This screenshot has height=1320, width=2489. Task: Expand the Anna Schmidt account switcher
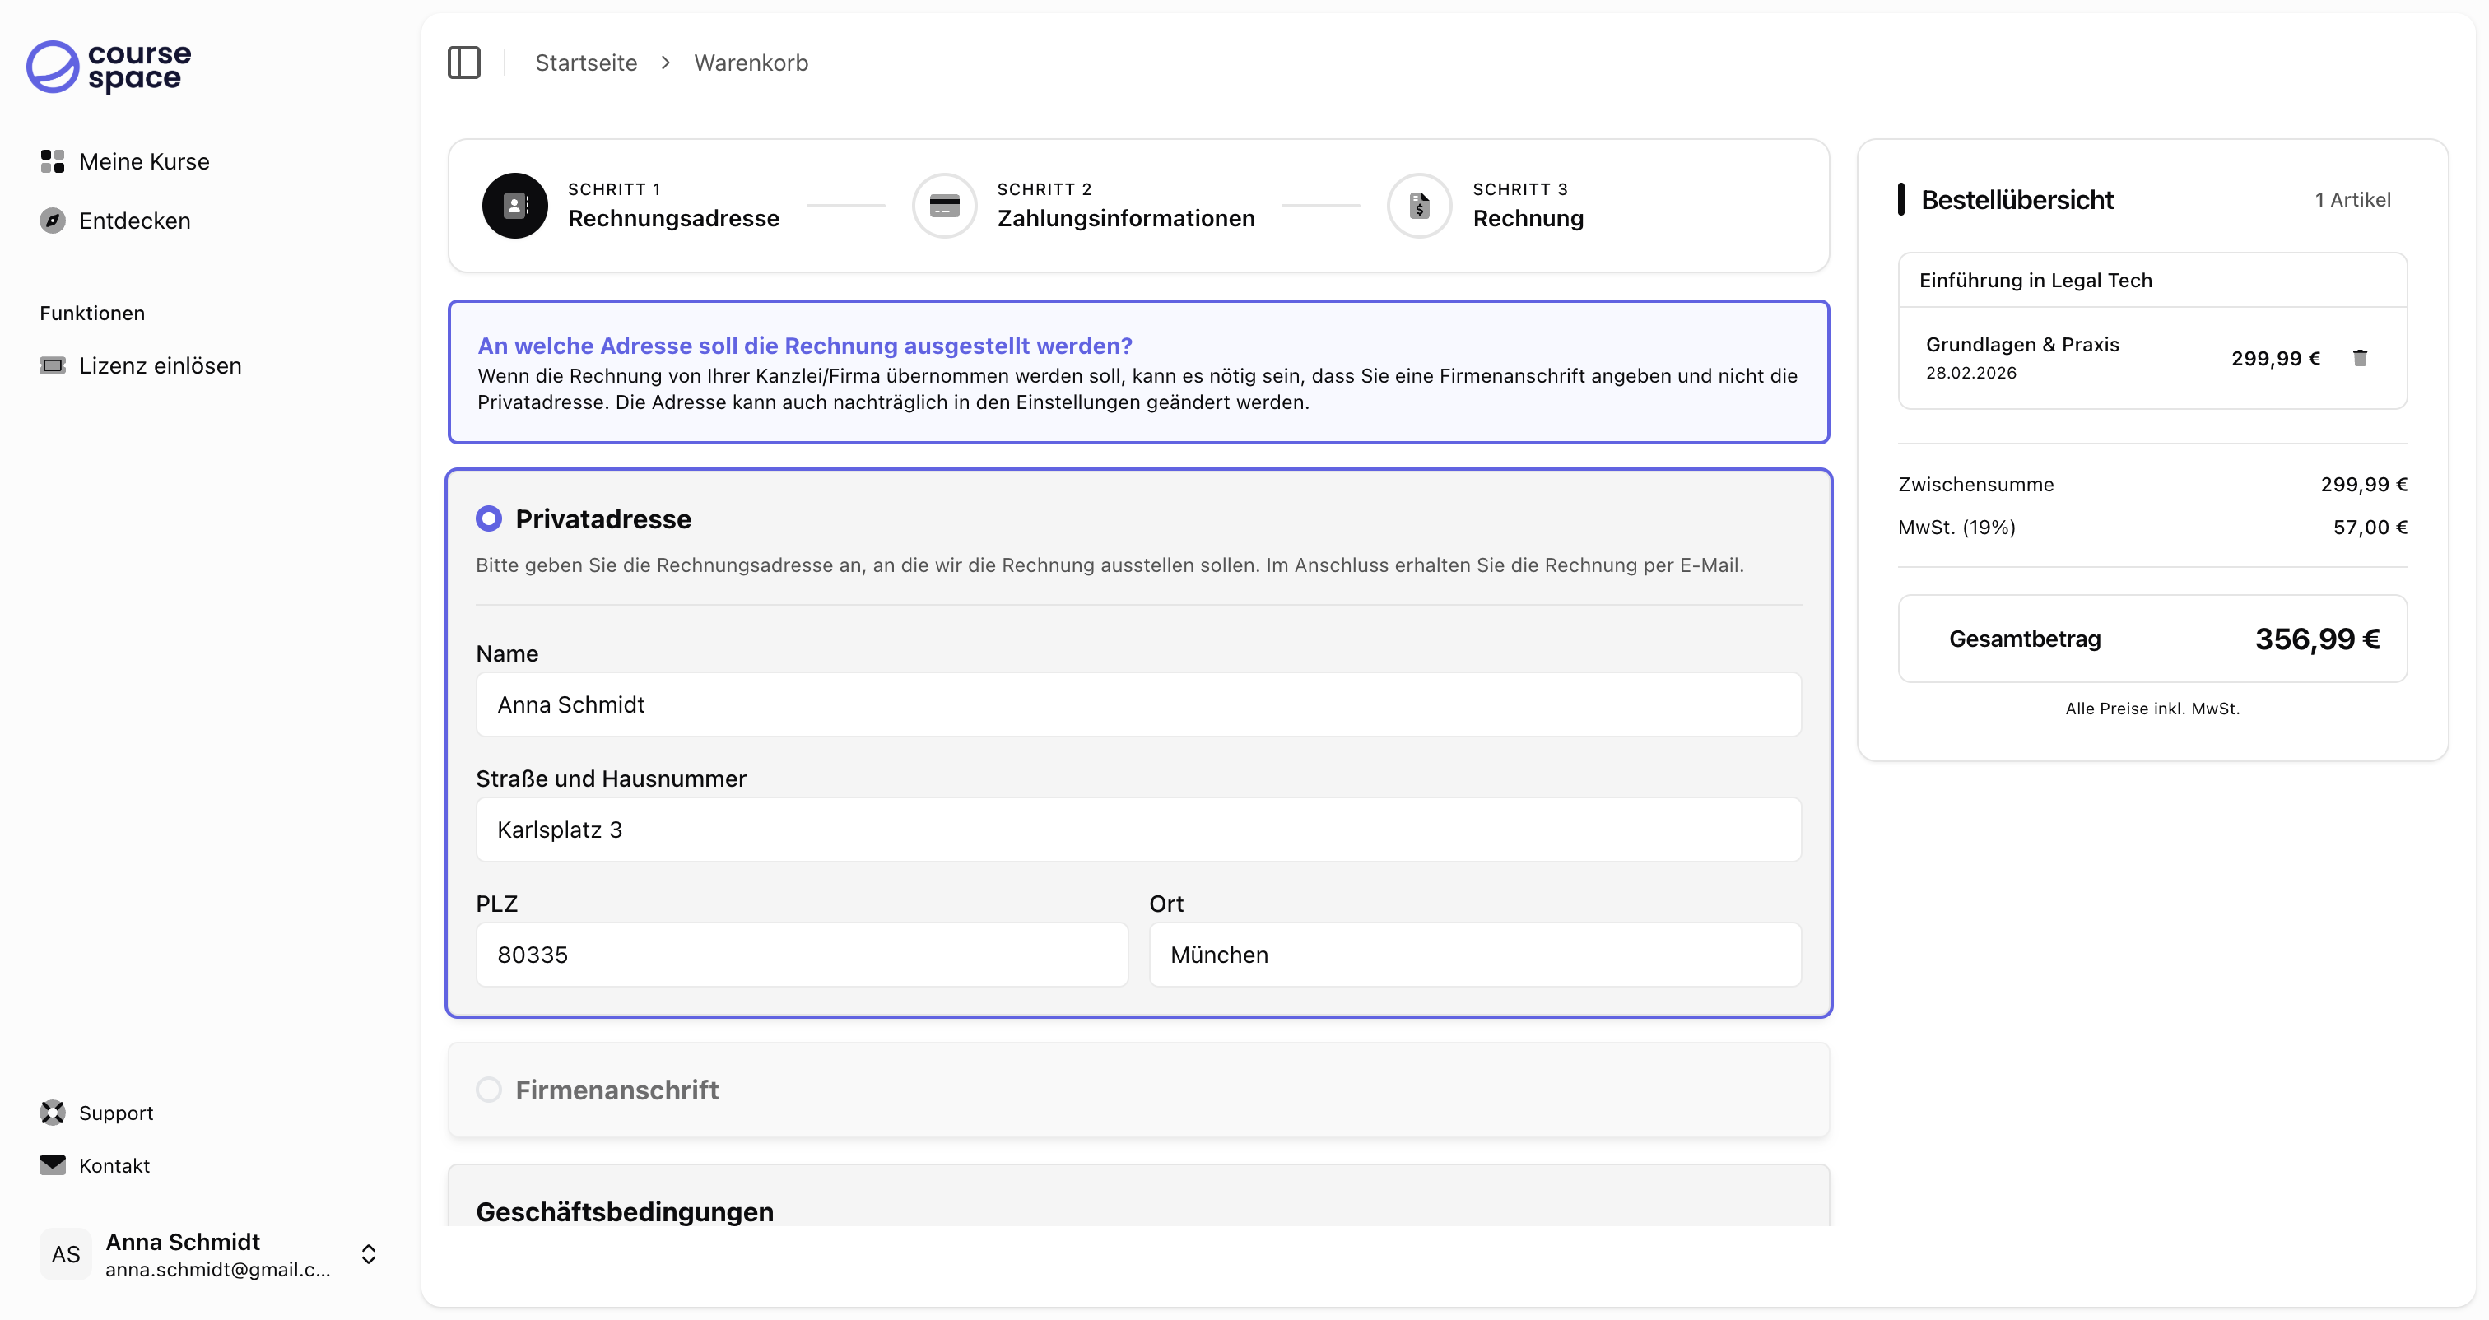click(368, 1253)
